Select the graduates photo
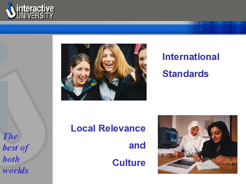Viewport: 246px width, 184px height. (x=104, y=72)
